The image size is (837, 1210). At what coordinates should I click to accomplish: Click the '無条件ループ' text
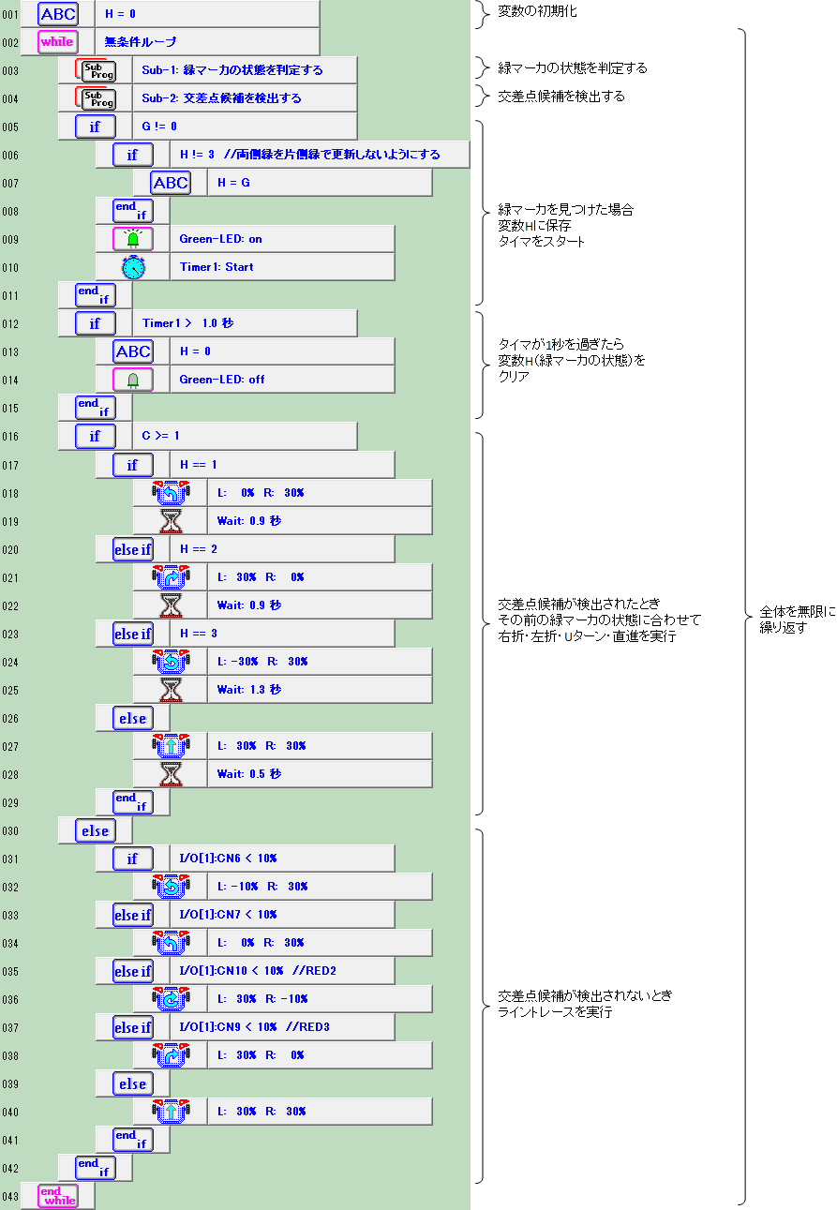tap(140, 42)
